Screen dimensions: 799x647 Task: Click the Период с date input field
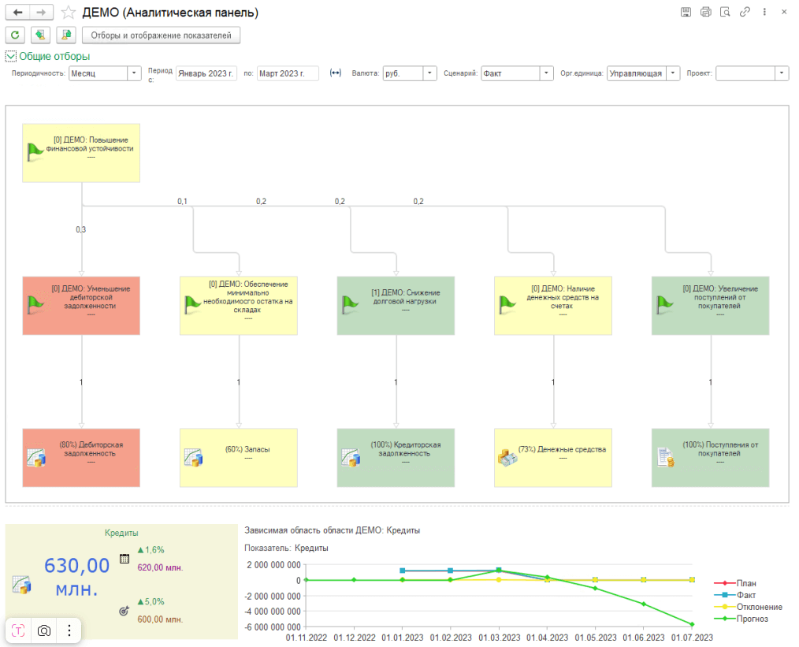206,73
